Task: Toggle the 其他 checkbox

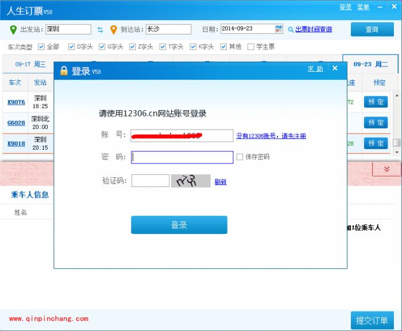Action: coord(223,46)
